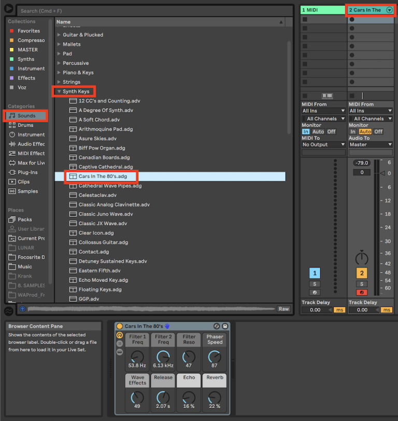
Task: Show chain list on the rack
Action: 120,344
